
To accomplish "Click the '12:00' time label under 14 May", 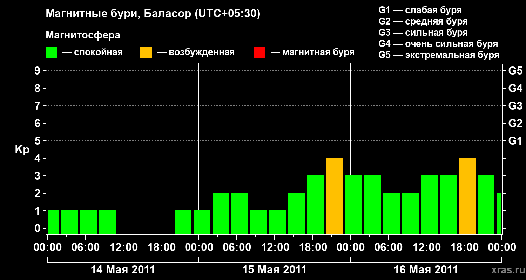I will pos(123,247).
